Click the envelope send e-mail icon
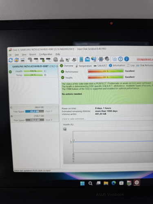The image size is (153, 204). pyautogui.click(x=87, y=59)
